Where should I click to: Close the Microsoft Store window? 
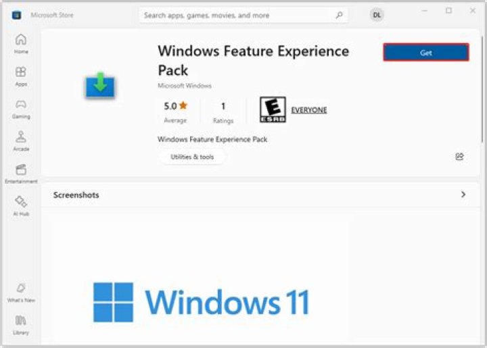[473, 11]
